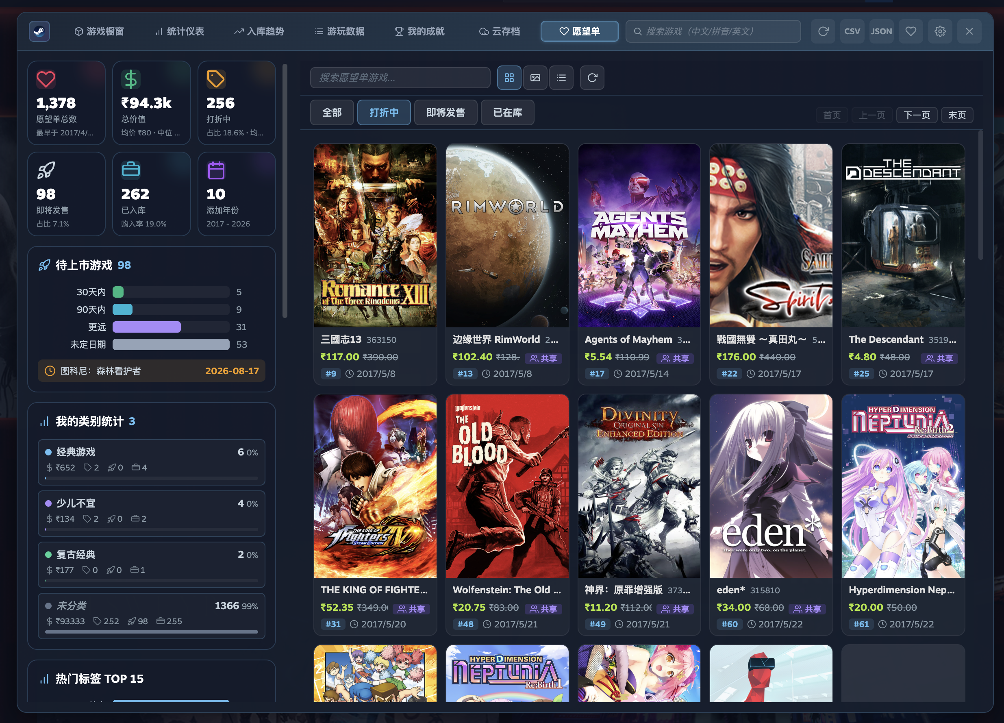The height and width of the screenshot is (723, 1004).
Task: Click the purple calendar years icon
Action: [216, 170]
